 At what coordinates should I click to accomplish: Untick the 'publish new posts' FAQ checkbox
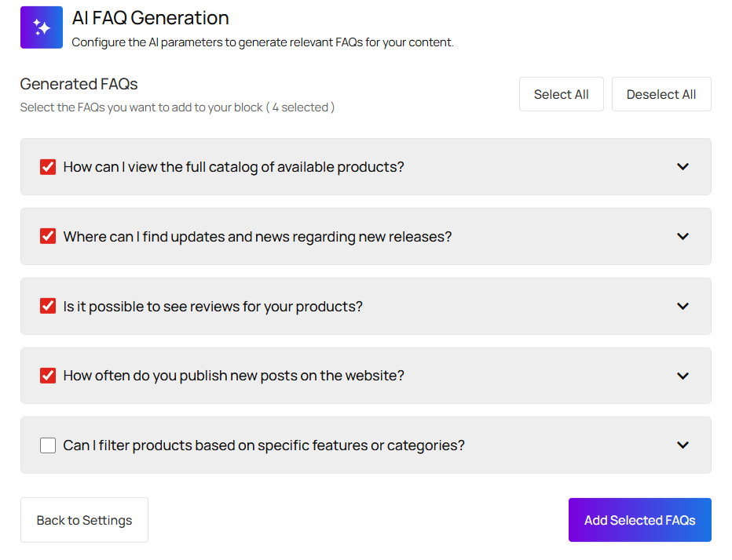tap(48, 376)
